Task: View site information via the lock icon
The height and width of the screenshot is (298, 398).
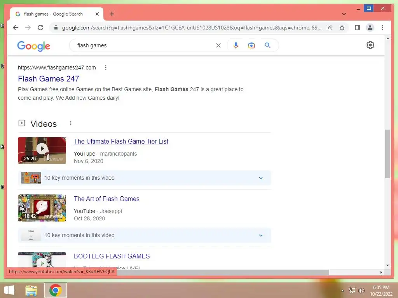Action: (56, 28)
